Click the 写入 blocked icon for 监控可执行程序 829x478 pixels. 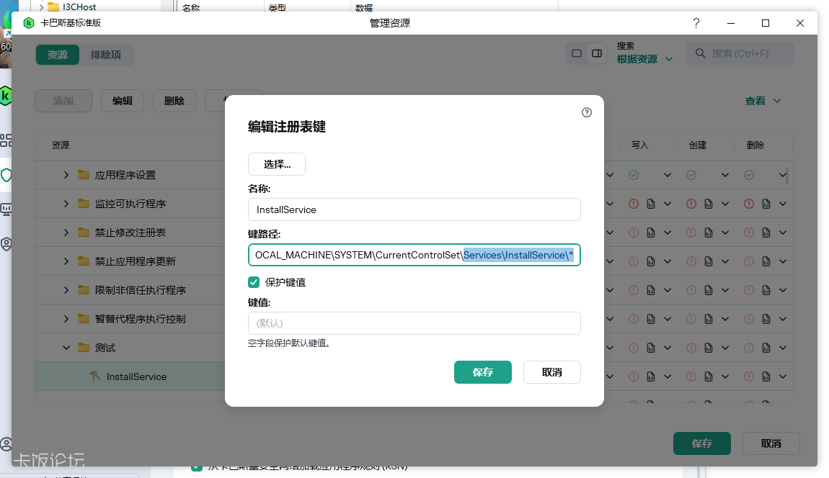tap(634, 204)
